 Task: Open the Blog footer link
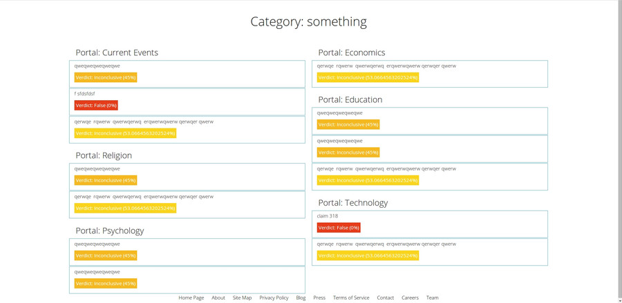click(x=301, y=297)
